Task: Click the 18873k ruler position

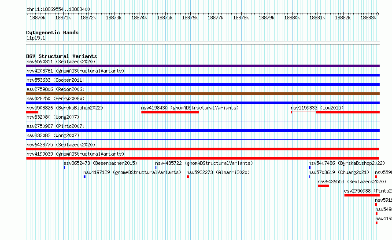Action: [114, 18]
